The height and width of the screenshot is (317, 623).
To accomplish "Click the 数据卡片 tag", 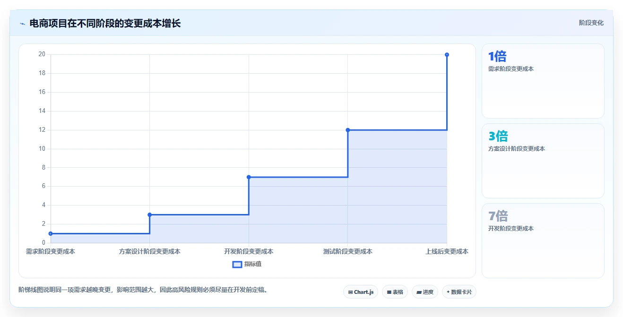I will [x=459, y=292].
